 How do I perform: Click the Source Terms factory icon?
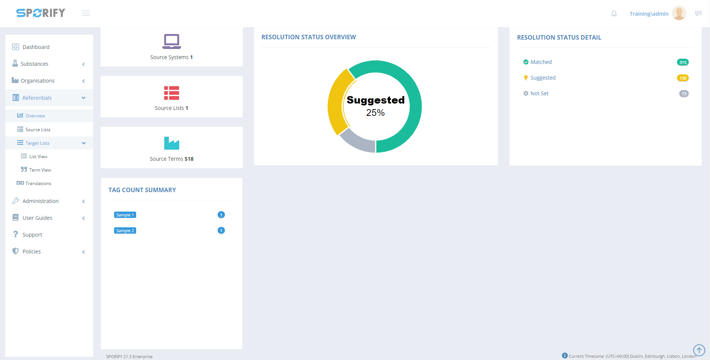171,143
